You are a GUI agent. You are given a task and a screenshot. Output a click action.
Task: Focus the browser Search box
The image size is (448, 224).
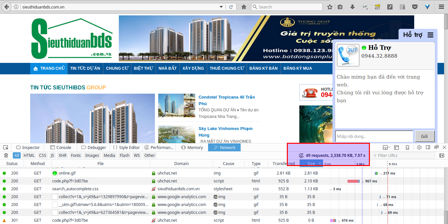(288, 7)
